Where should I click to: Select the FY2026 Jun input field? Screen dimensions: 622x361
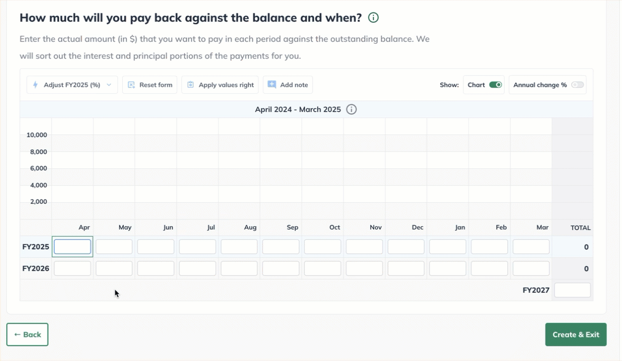point(155,268)
